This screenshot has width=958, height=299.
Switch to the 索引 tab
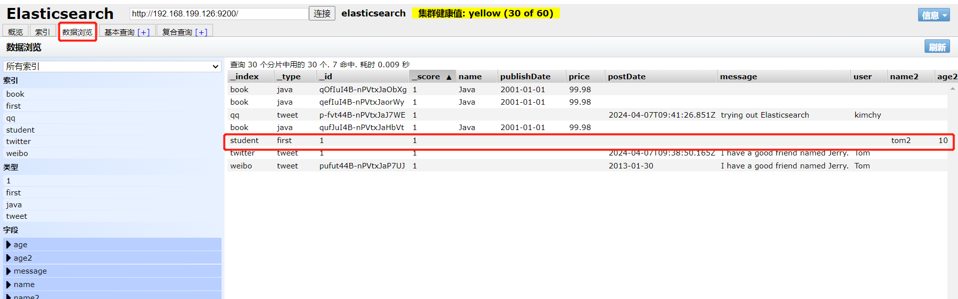[42, 31]
